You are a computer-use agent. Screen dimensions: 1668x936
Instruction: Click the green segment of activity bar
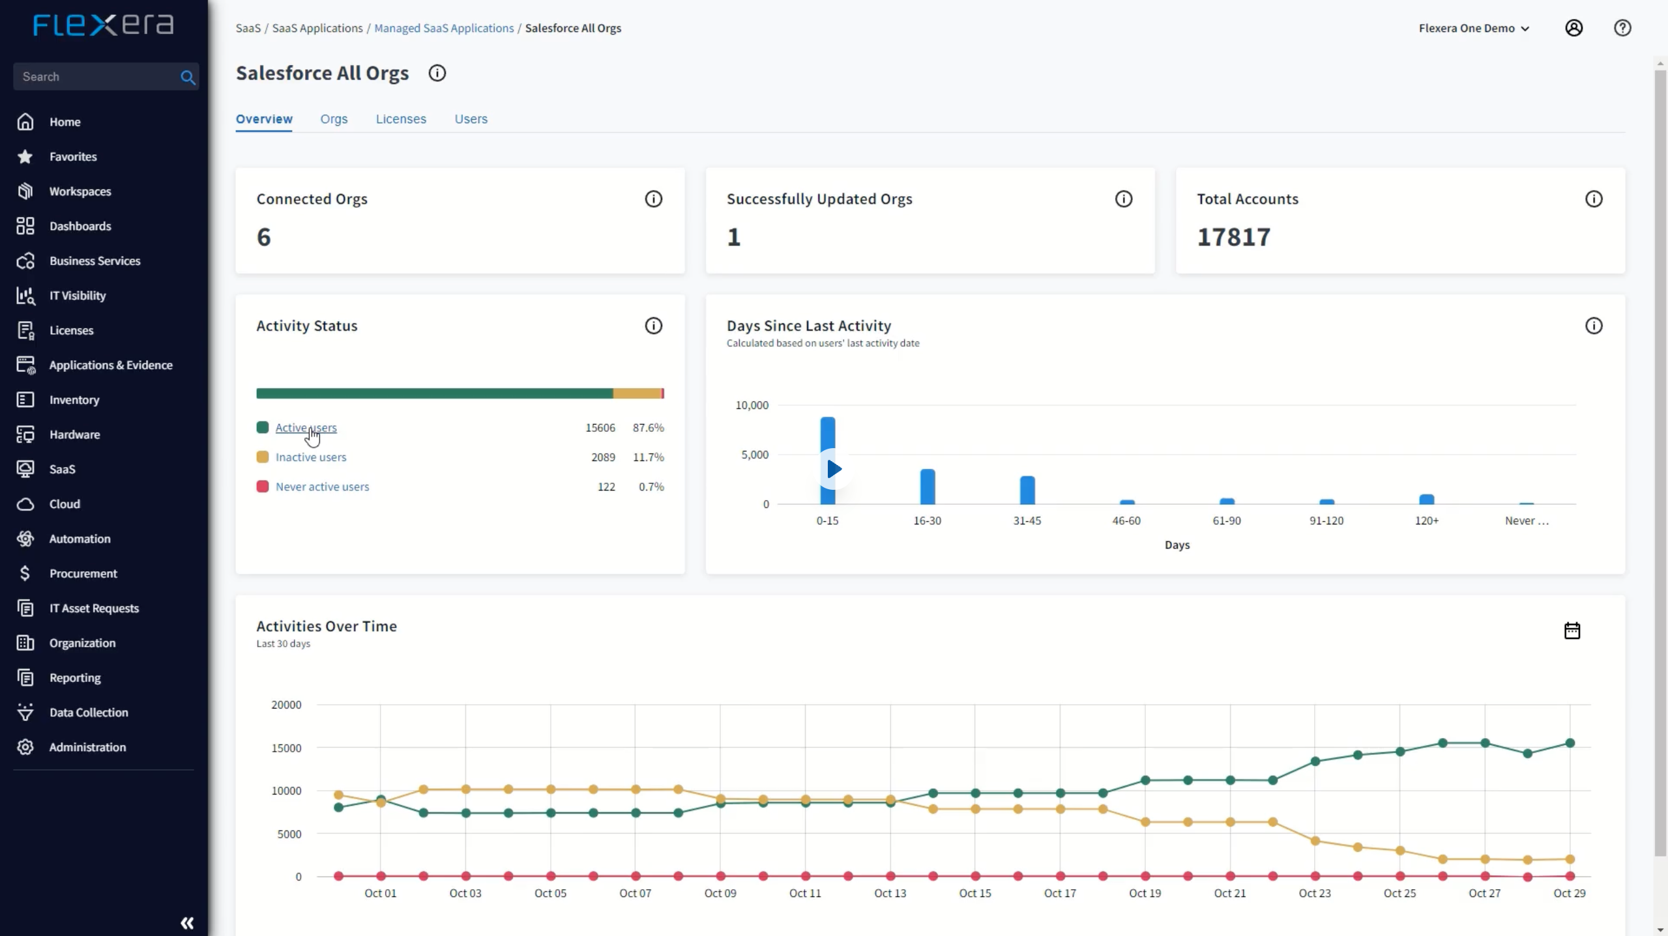pyautogui.click(x=434, y=393)
